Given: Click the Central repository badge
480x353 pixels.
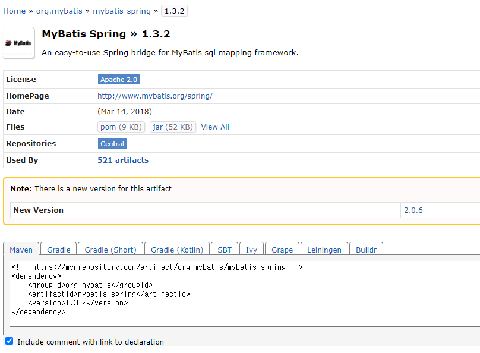Looking at the screenshot, I should tap(112, 144).
